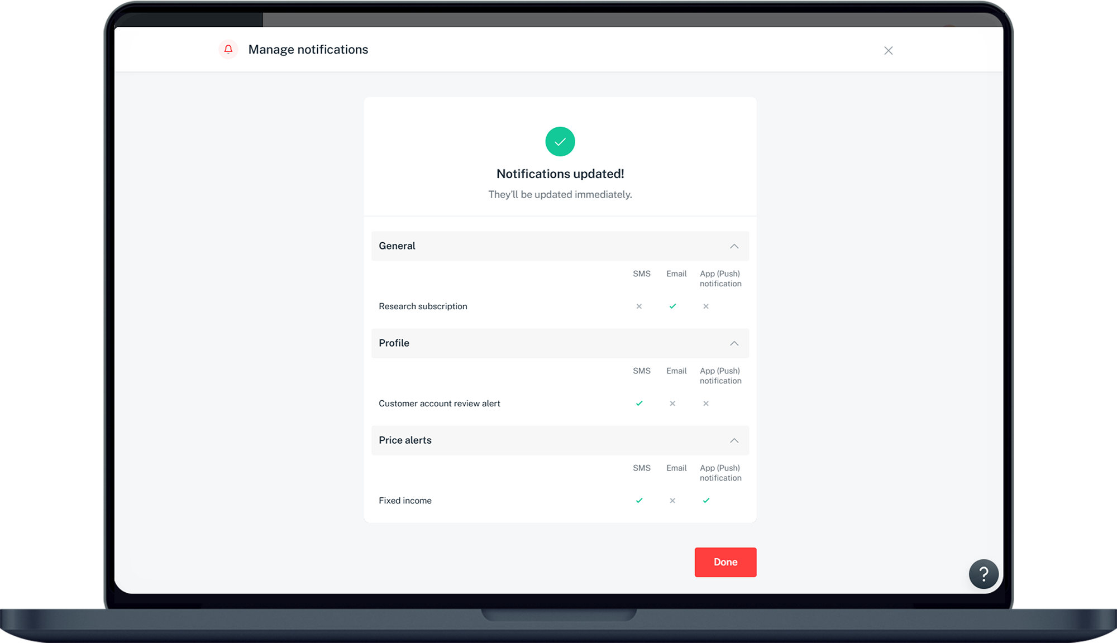The image size is (1117, 643).
Task: Click Research subscription Email check icon
Action: 672,306
